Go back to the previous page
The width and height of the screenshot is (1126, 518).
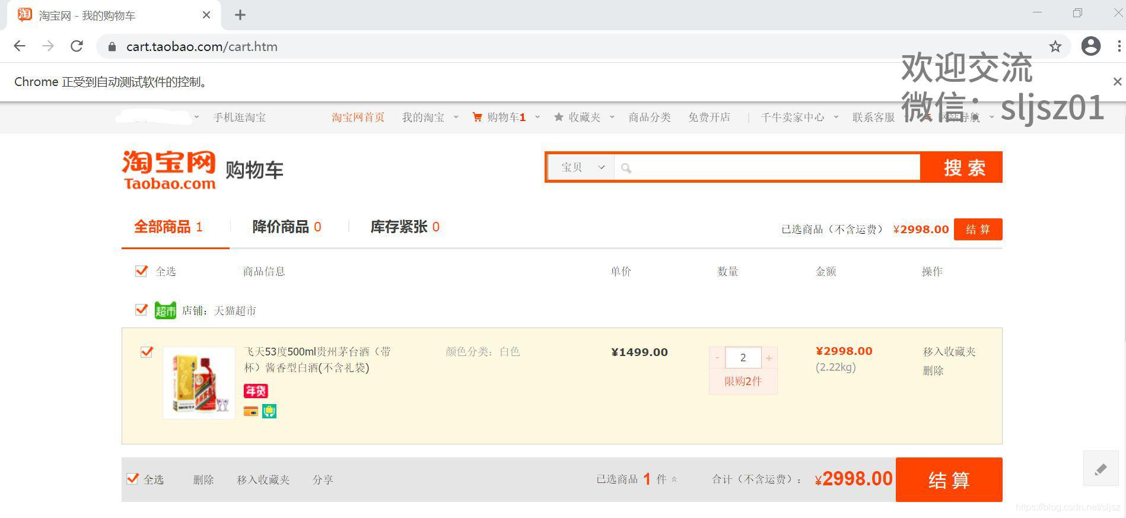[20, 46]
